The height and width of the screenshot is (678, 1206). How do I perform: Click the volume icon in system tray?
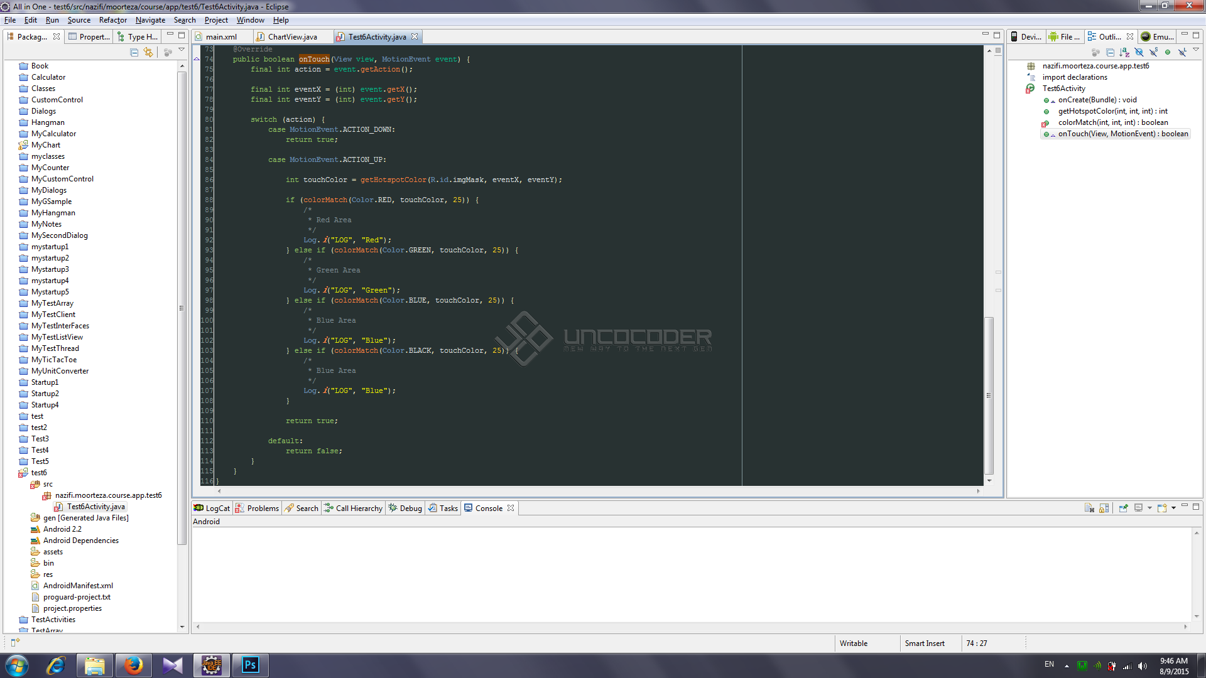[x=1143, y=666]
